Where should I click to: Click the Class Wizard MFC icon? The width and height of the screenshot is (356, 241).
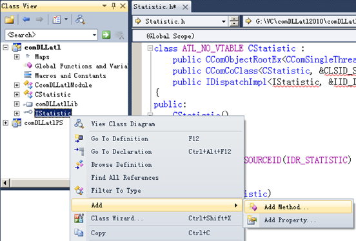79,218
